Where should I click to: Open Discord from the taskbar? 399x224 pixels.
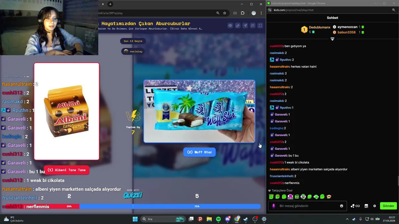coord(228,219)
